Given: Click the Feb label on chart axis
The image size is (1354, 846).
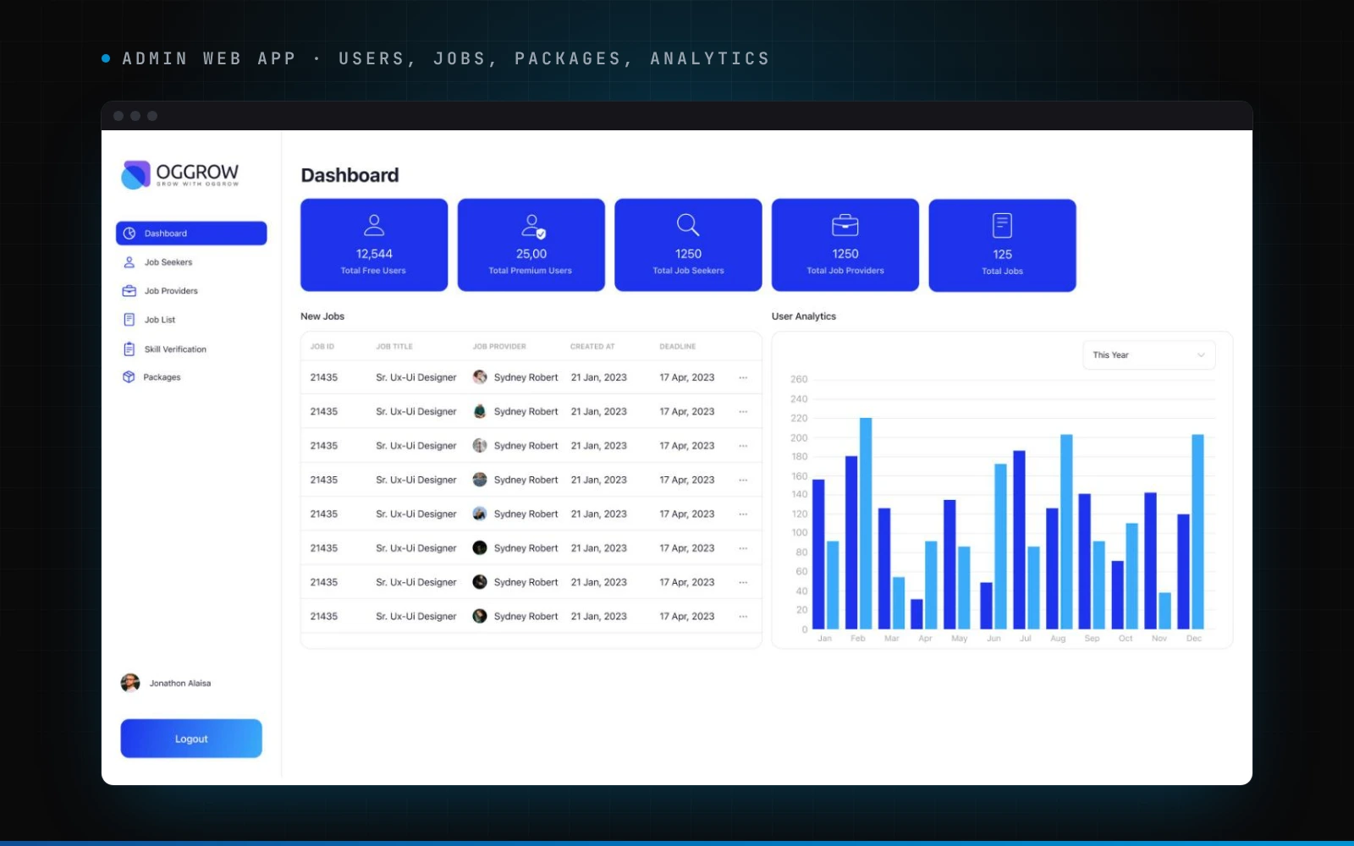Looking at the screenshot, I should pos(858,639).
